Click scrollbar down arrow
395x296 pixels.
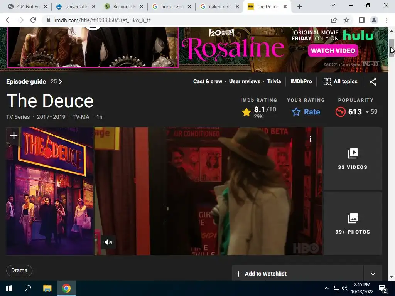392,277
